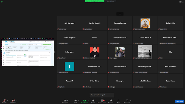Start your video camera
This screenshot has height=104, width=185.
point(13,101)
